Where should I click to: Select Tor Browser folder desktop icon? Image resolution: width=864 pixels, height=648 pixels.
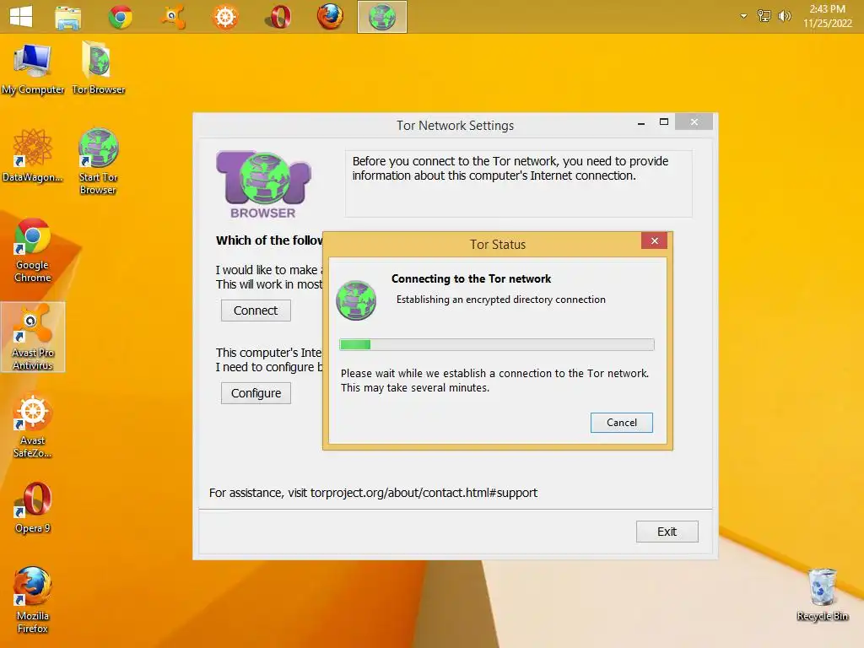click(98, 68)
